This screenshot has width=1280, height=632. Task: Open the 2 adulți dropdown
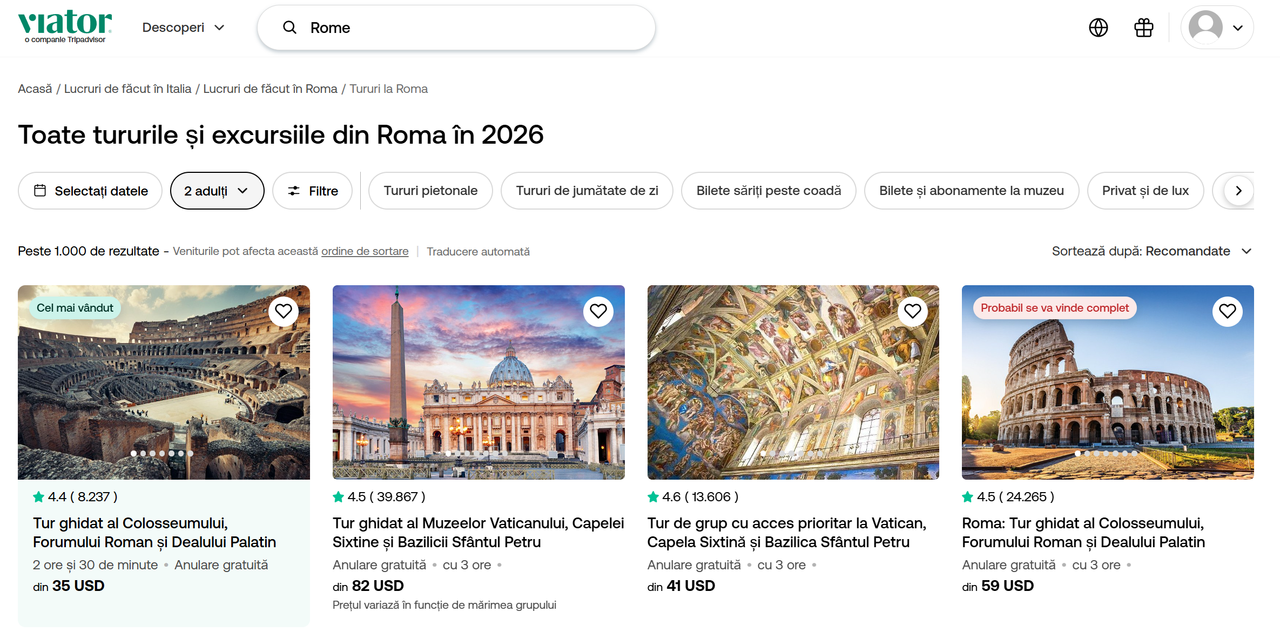[x=217, y=191]
